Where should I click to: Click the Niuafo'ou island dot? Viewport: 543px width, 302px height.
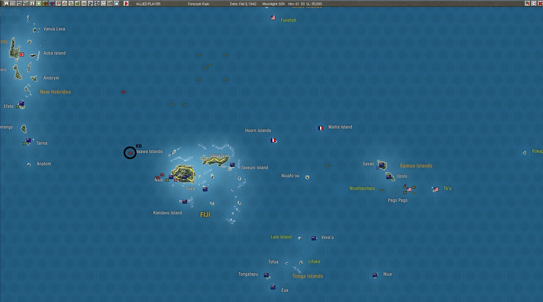(307, 177)
